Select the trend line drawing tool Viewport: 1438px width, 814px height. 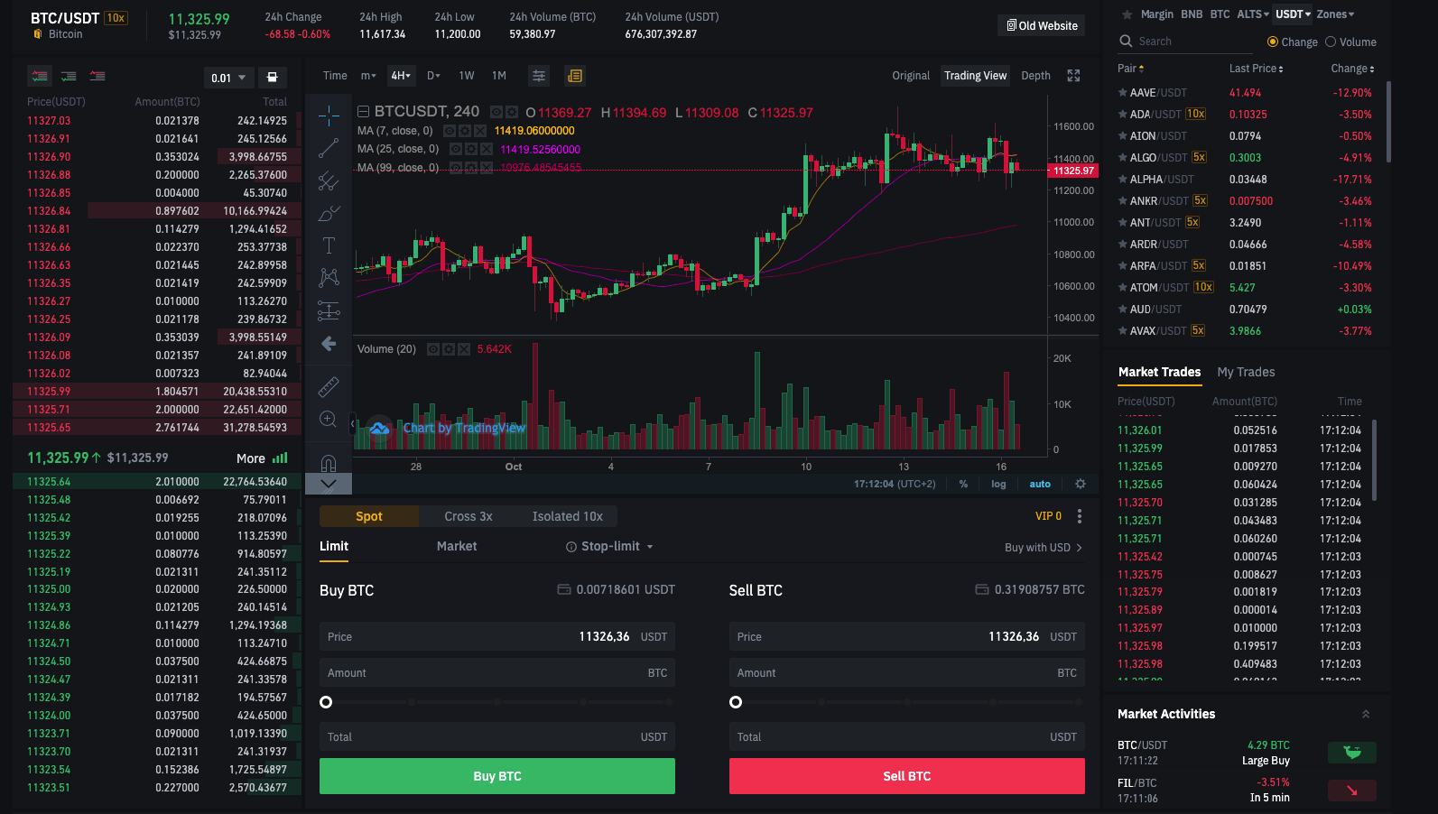click(329, 148)
